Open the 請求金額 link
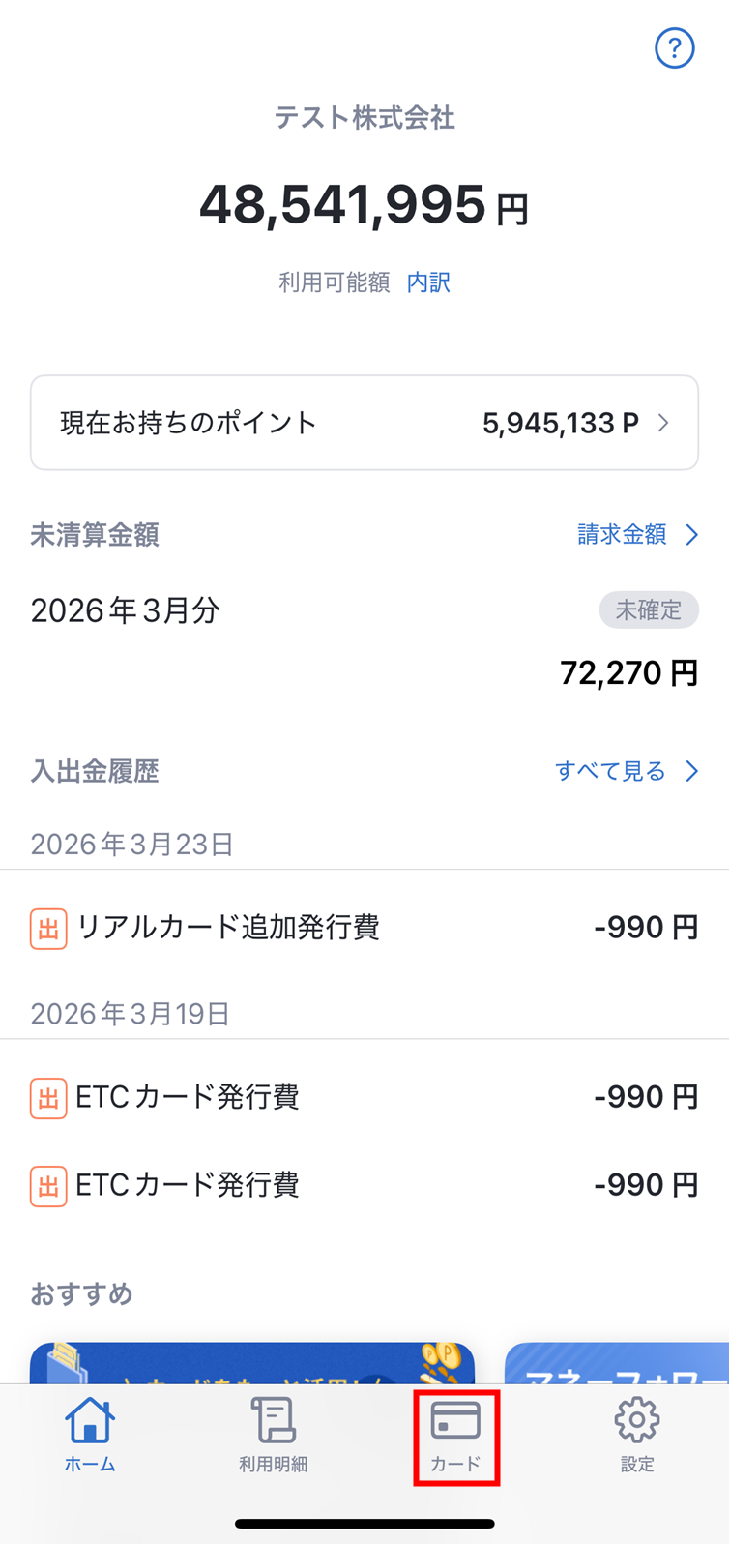The image size is (730, 1544). (622, 535)
